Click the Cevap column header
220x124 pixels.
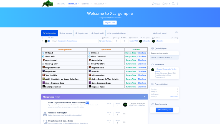coord(116,38)
